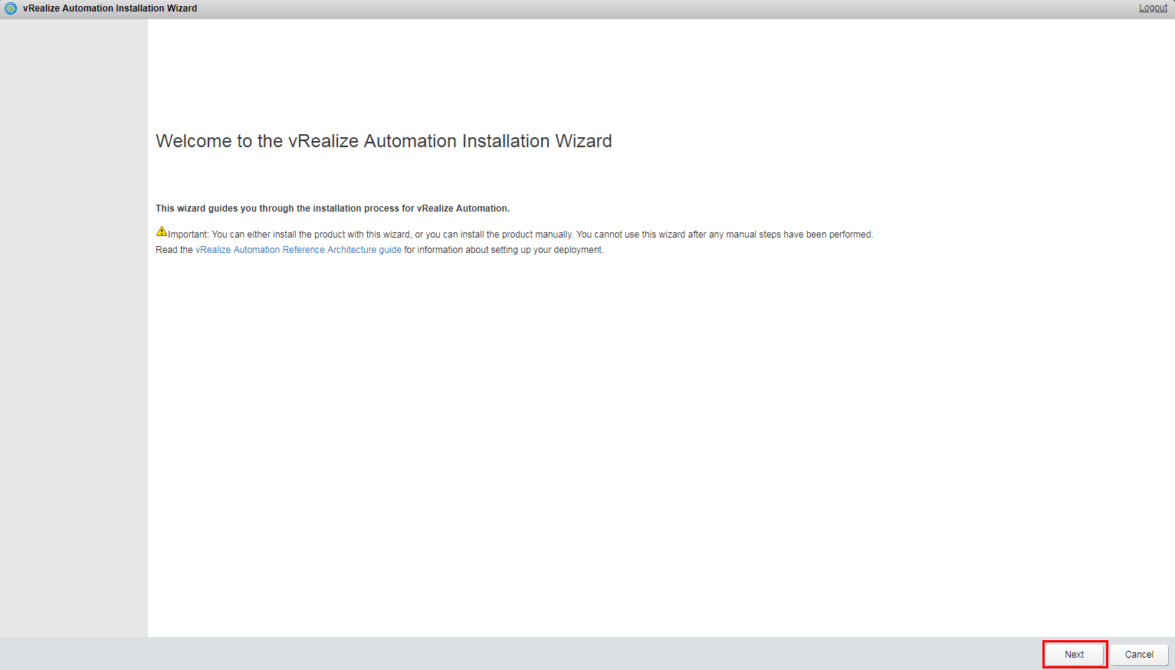The width and height of the screenshot is (1175, 670).
Task: Click the Next button
Action: [1074, 655]
